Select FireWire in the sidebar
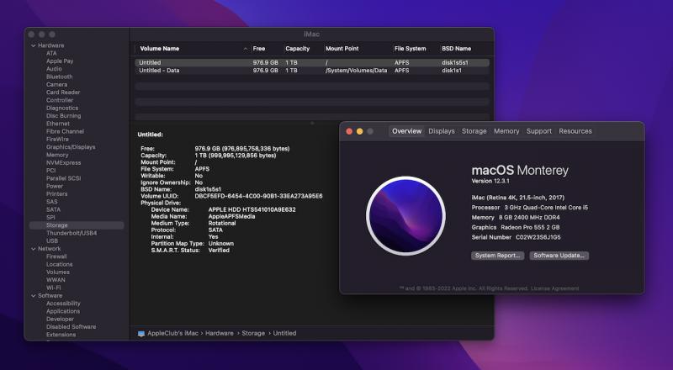 click(57, 139)
